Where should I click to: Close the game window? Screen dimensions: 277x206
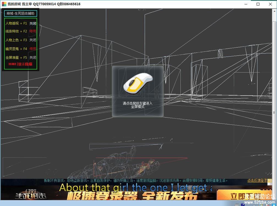[x=270, y=4]
